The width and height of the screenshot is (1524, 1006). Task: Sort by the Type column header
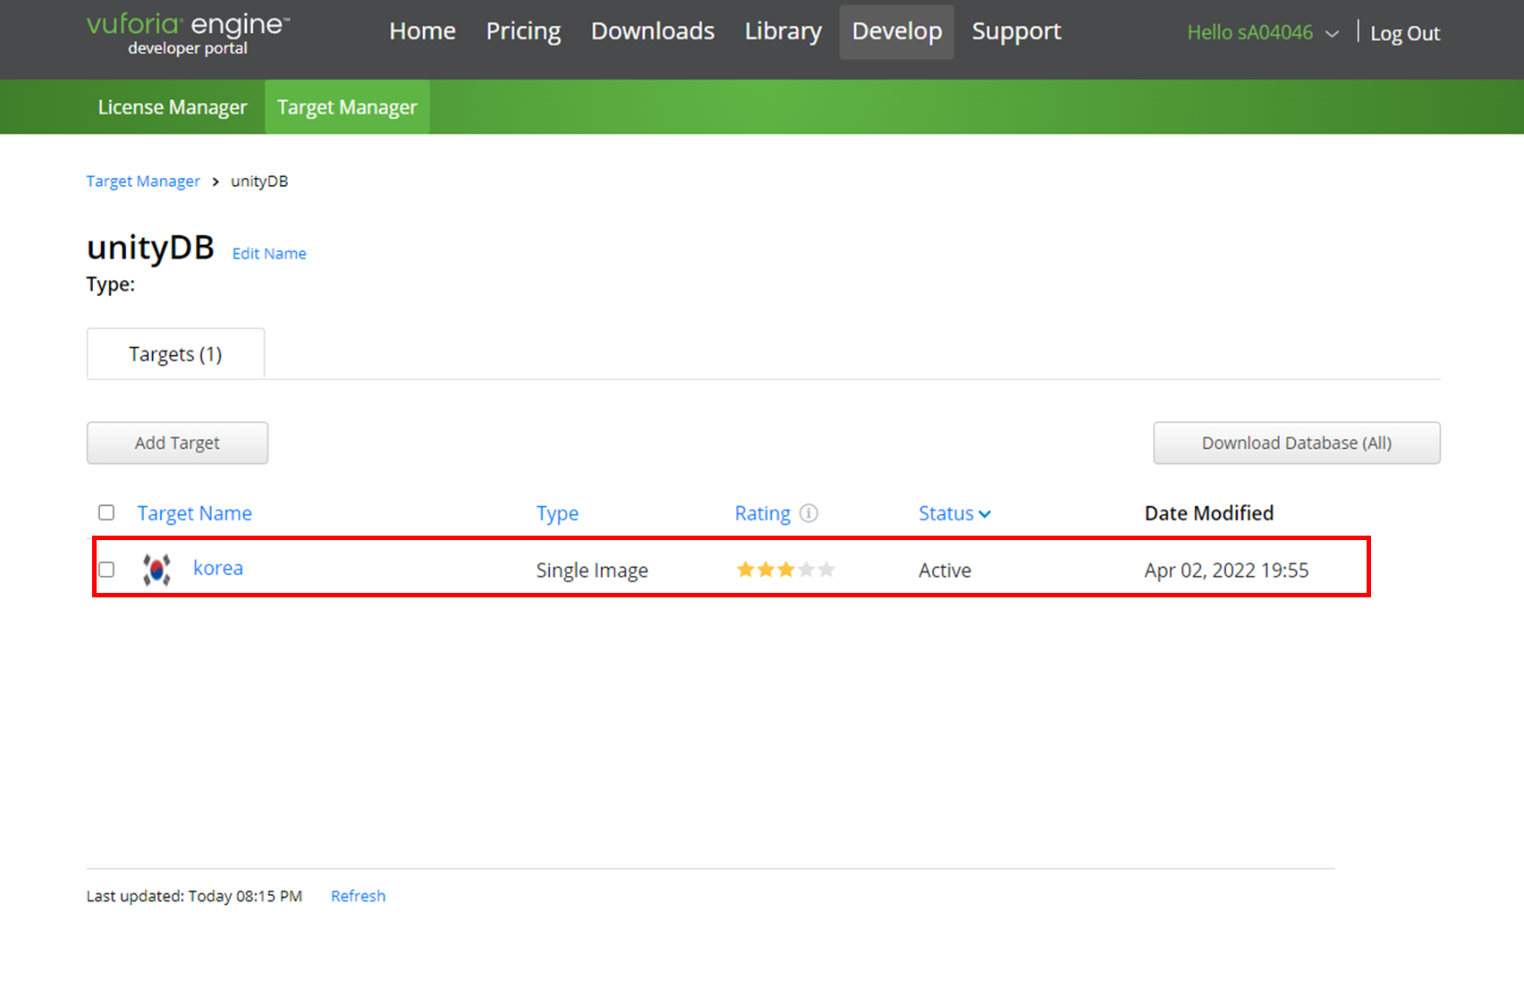tap(557, 513)
